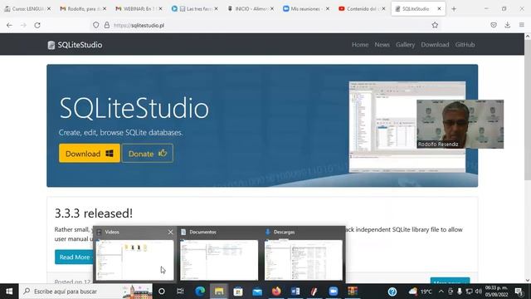This screenshot has width=531, height=299.
Task: Click the Read More button
Action: pos(74,257)
